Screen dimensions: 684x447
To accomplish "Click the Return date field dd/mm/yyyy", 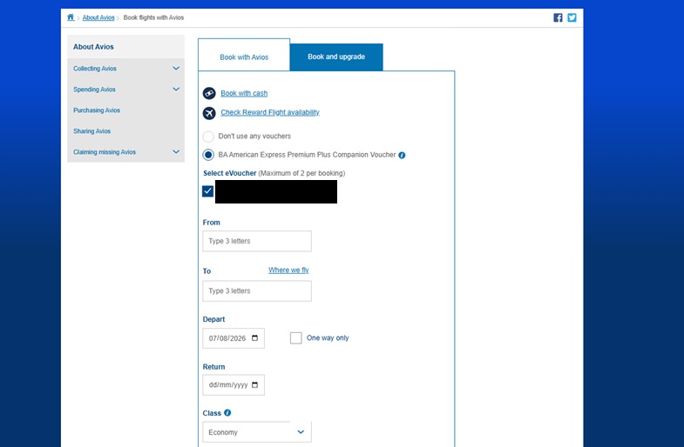I will tap(234, 384).
